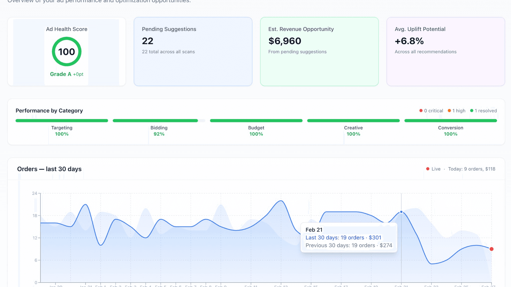This screenshot has width=511, height=287.
Task: Click 'Previous 30 days: 19 orders · $274' line
Action: pos(349,245)
